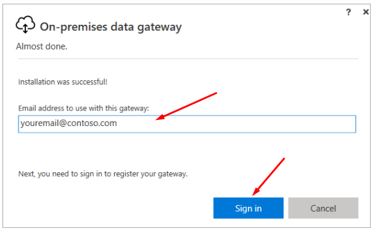Focus the email address input field

point(187,124)
